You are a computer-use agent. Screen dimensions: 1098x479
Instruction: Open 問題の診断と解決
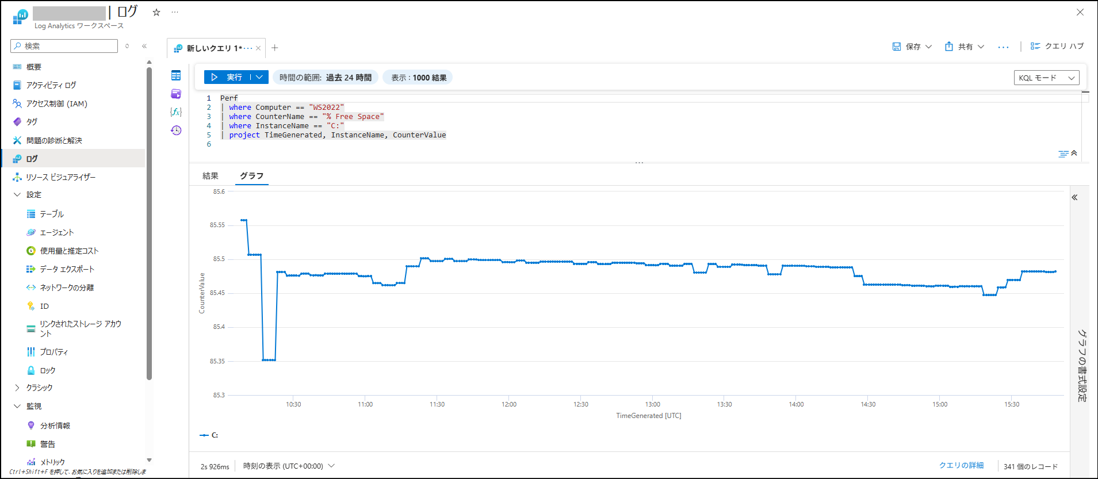(54, 140)
